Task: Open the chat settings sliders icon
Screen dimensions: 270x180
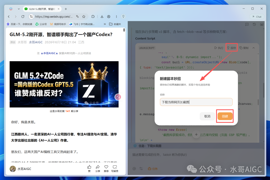Action: [x=141, y=169]
